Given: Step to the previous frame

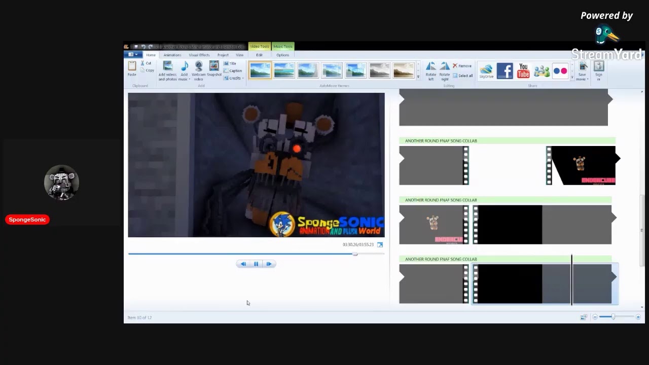Looking at the screenshot, I should tap(243, 264).
